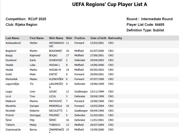Click the Club: Rijeka Region label
179x133 pixels.
click(21, 25)
